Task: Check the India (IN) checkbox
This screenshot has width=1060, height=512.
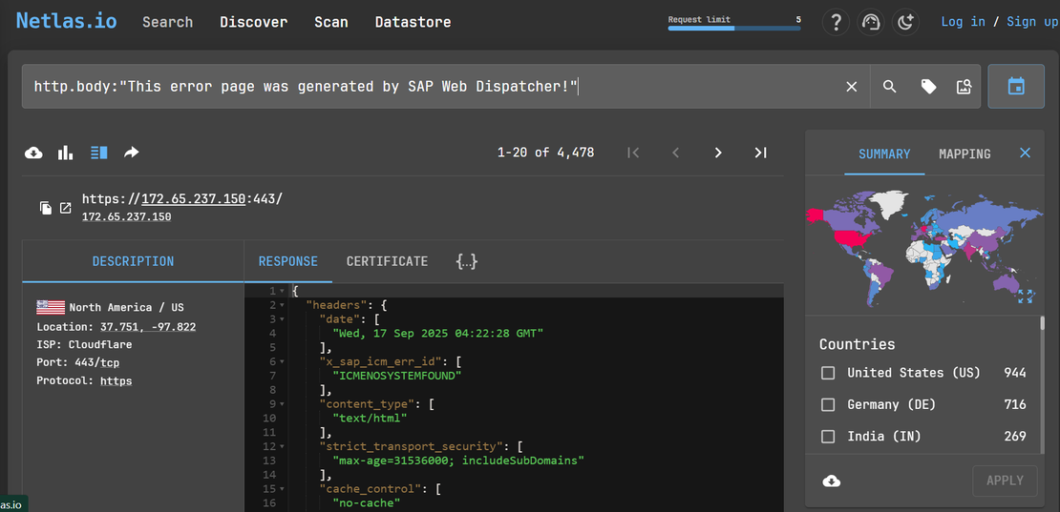Action: pos(828,436)
